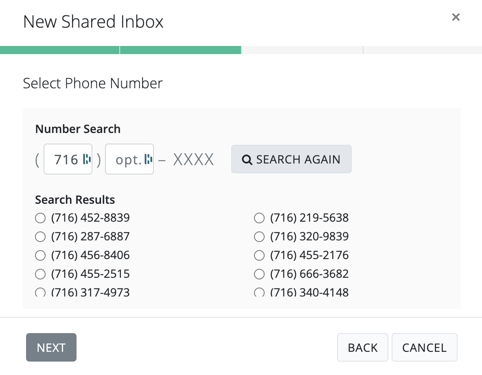Select phone number (716) 666-3682
482x375 pixels.
point(259,274)
